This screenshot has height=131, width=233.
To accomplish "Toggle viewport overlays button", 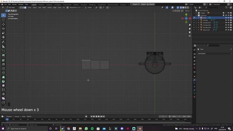I will 172,7.
